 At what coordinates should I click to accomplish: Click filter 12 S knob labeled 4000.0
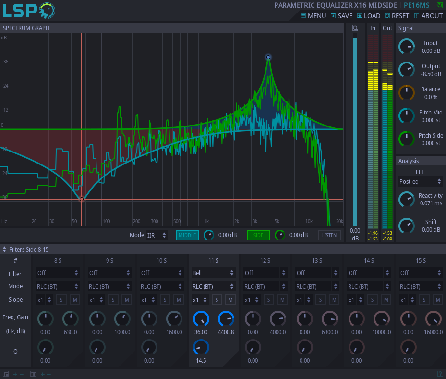(278, 319)
